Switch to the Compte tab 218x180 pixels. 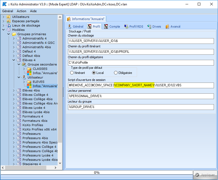(112, 27)
